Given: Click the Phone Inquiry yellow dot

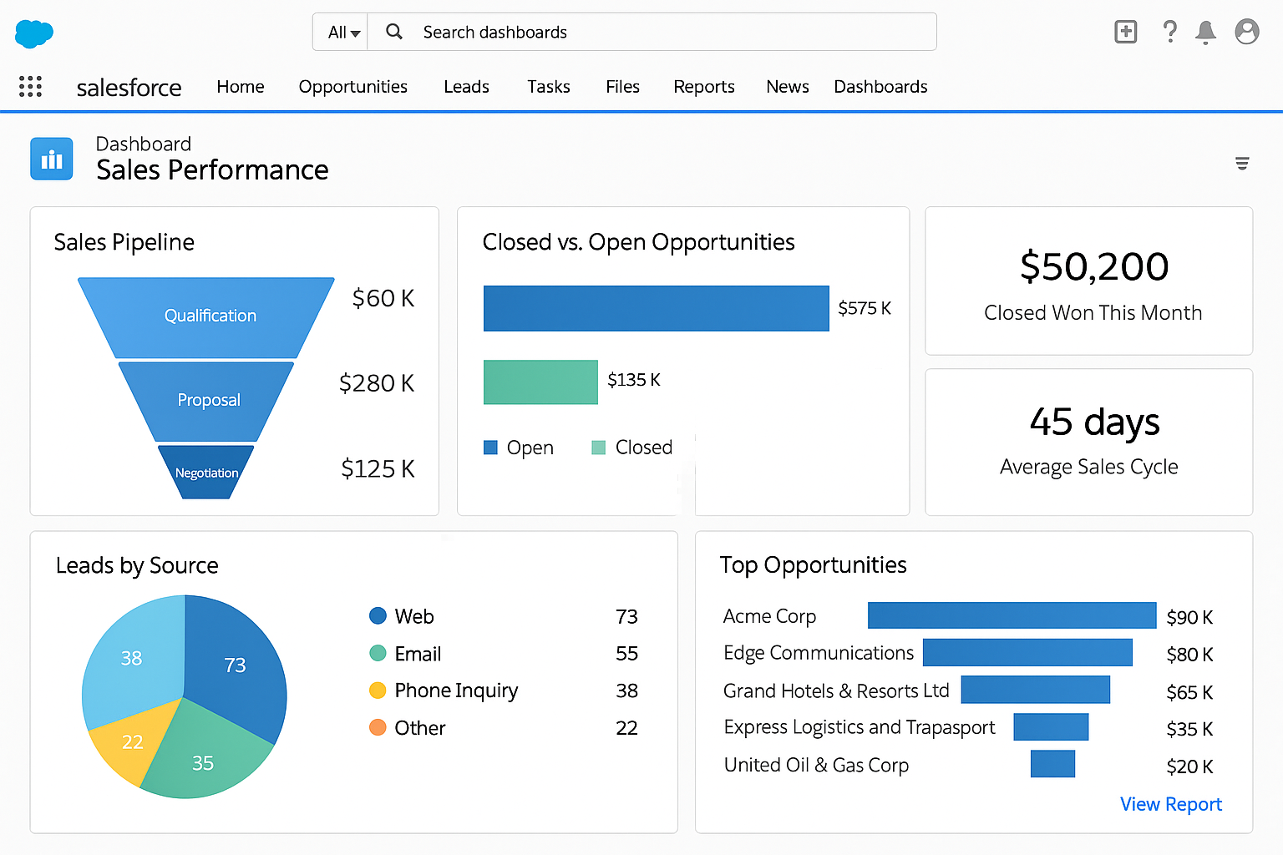Looking at the screenshot, I should point(378,691).
